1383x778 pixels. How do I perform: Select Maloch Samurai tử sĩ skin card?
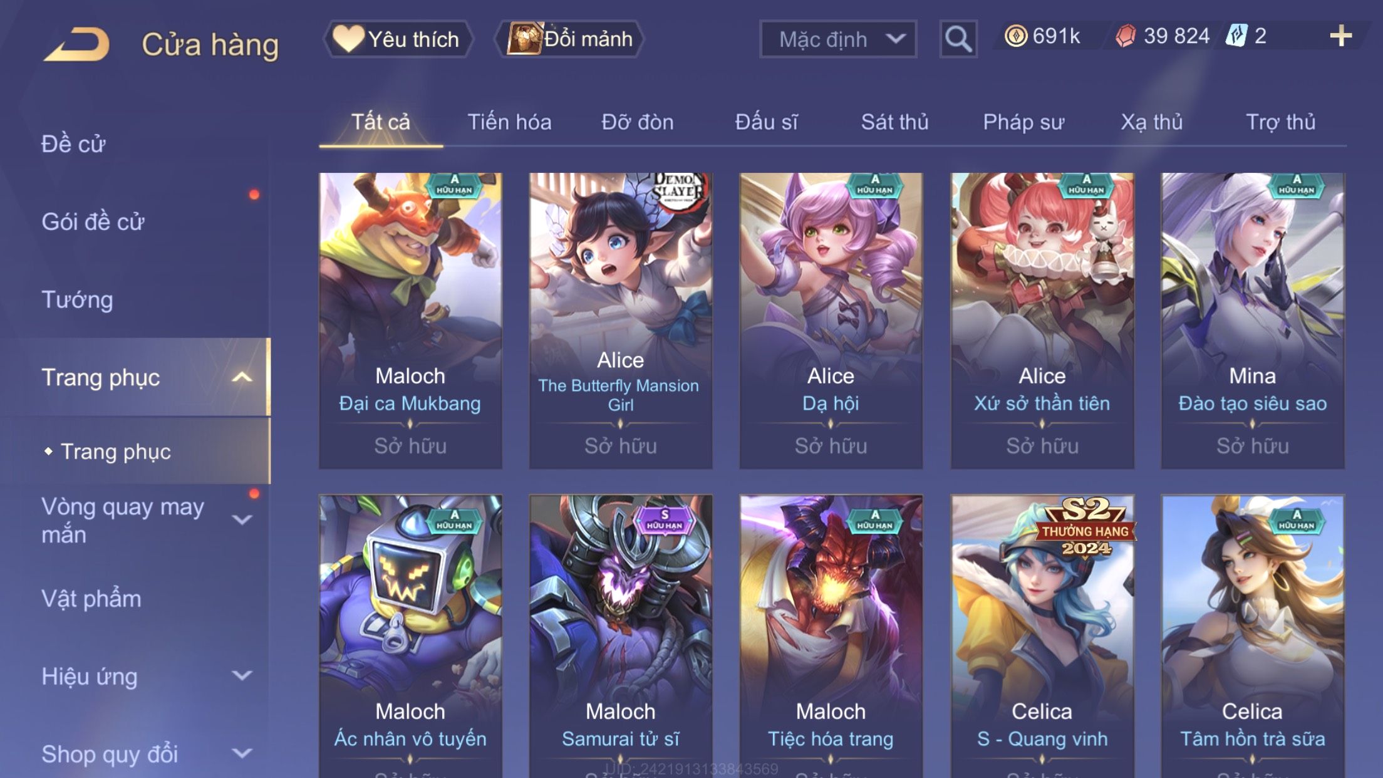[621, 636]
